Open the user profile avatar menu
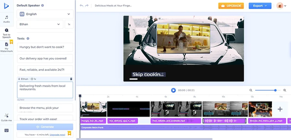291x140 pixels. coord(281,6)
